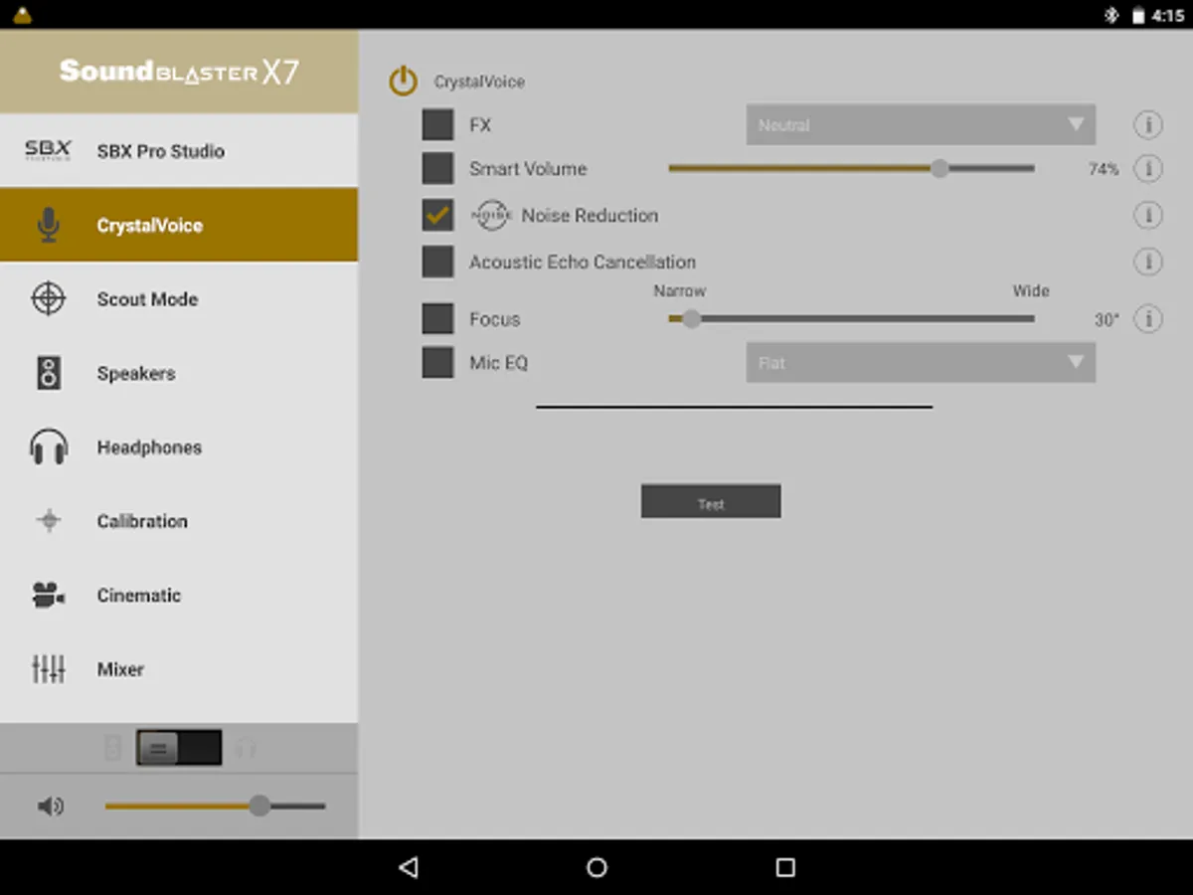Click headphone icon beside output switch
The width and height of the screenshot is (1193, 895).
tap(246, 748)
